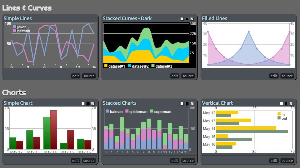Click the tall red May 14 bar

click(54, 130)
